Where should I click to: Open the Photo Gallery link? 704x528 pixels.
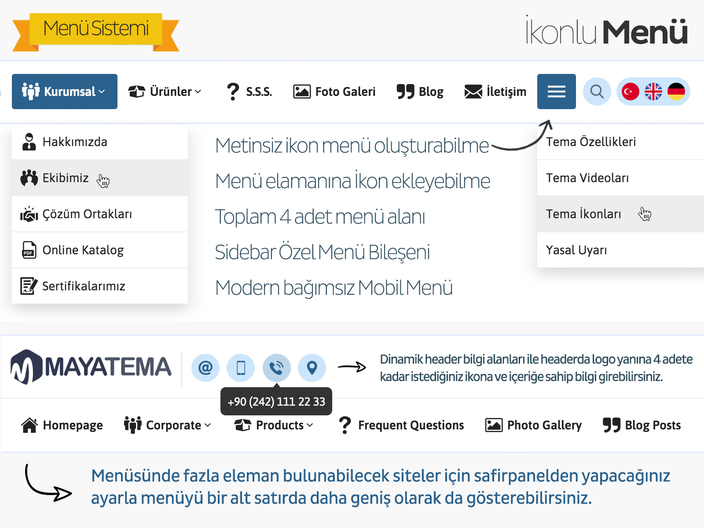(544, 425)
